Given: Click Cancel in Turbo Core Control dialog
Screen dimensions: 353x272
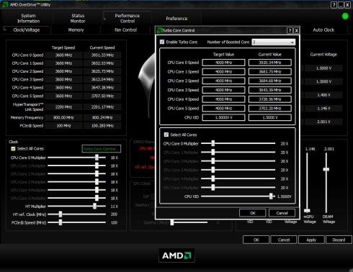Looking at the screenshot, I should click(x=282, y=213).
